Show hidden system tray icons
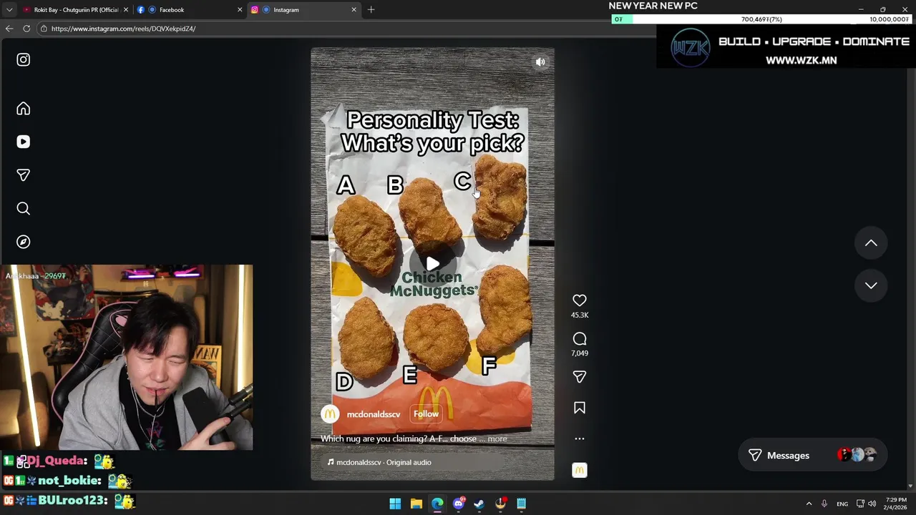 pyautogui.click(x=809, y=504)
